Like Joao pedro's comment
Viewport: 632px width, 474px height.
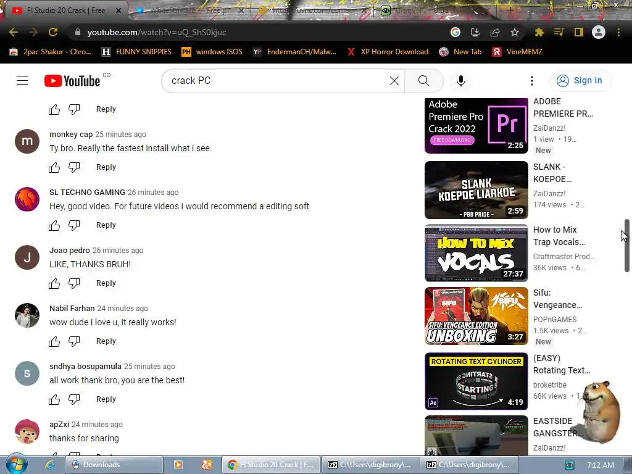[54, 283]
